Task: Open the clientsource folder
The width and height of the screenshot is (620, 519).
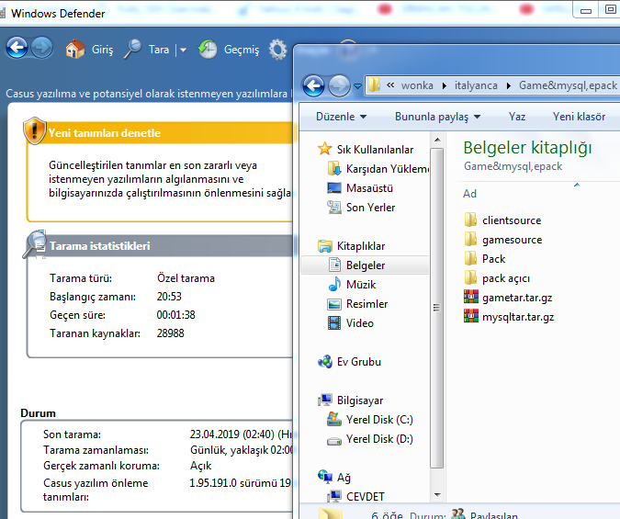Action: [511, 220]
